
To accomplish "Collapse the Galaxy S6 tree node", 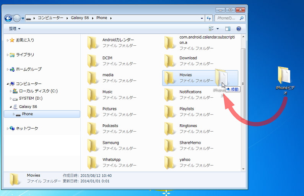I will tap(11, 107).
